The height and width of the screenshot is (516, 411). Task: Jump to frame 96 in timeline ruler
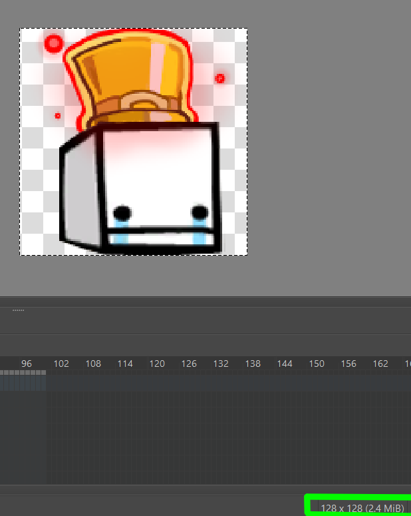pyautogui.click(x=27, y=364)
